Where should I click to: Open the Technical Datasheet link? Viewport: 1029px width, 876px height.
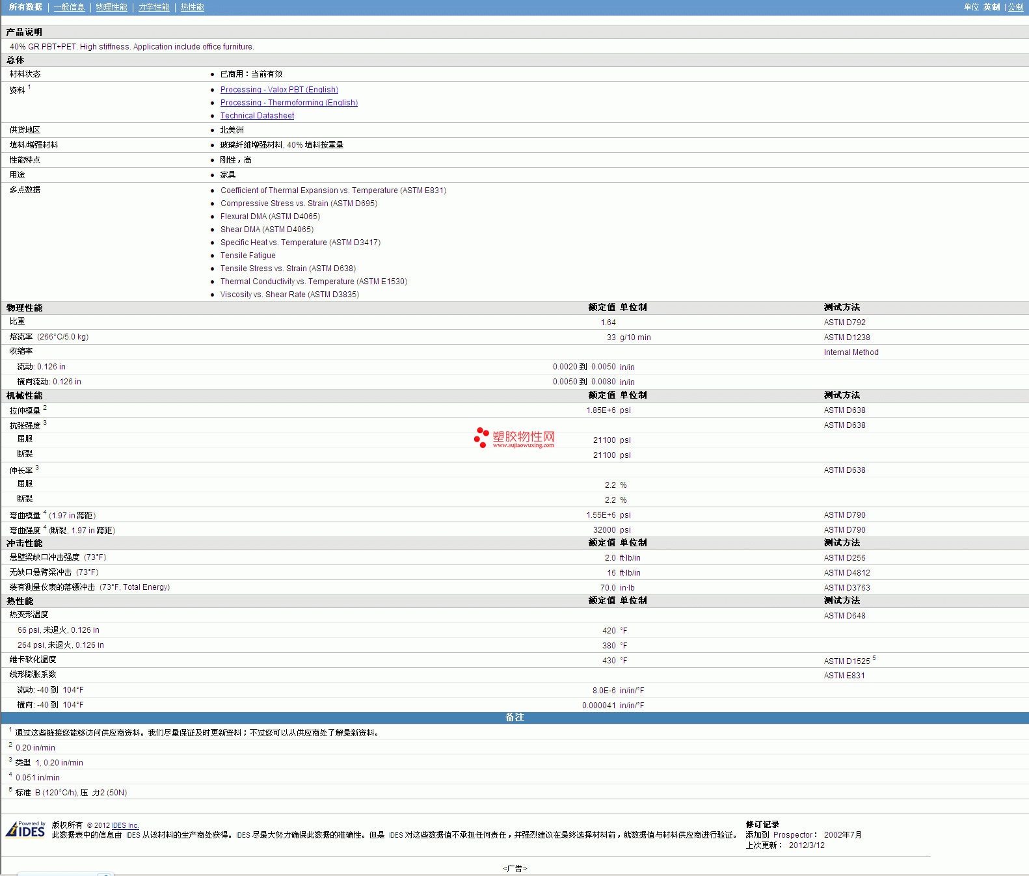[x=257, y=116]
